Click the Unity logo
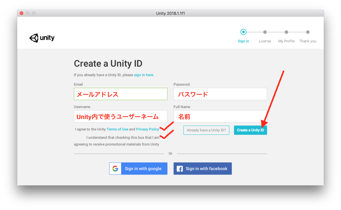 (x=42, y=38)
